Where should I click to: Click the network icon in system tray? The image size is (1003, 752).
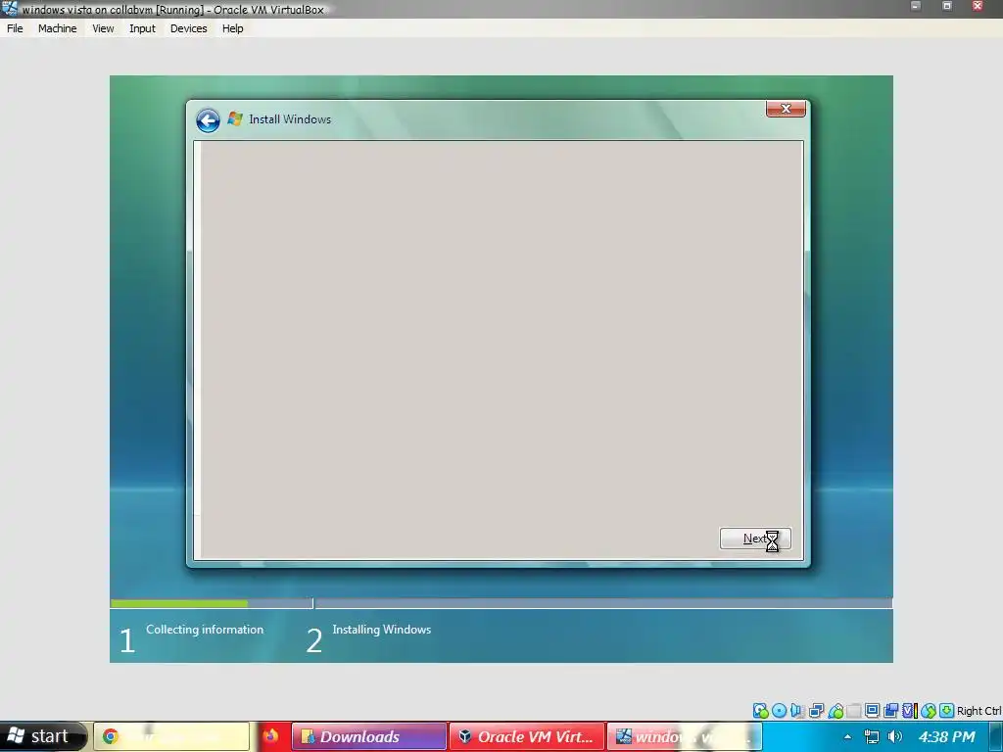click(x=871, y=736)
